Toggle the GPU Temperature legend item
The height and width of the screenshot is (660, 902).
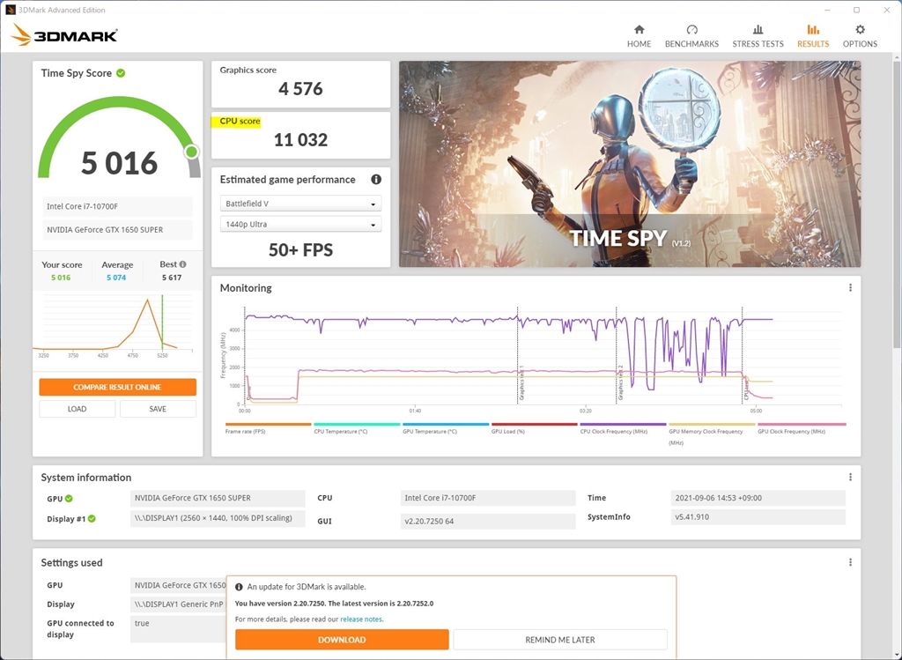click(445, 428)
